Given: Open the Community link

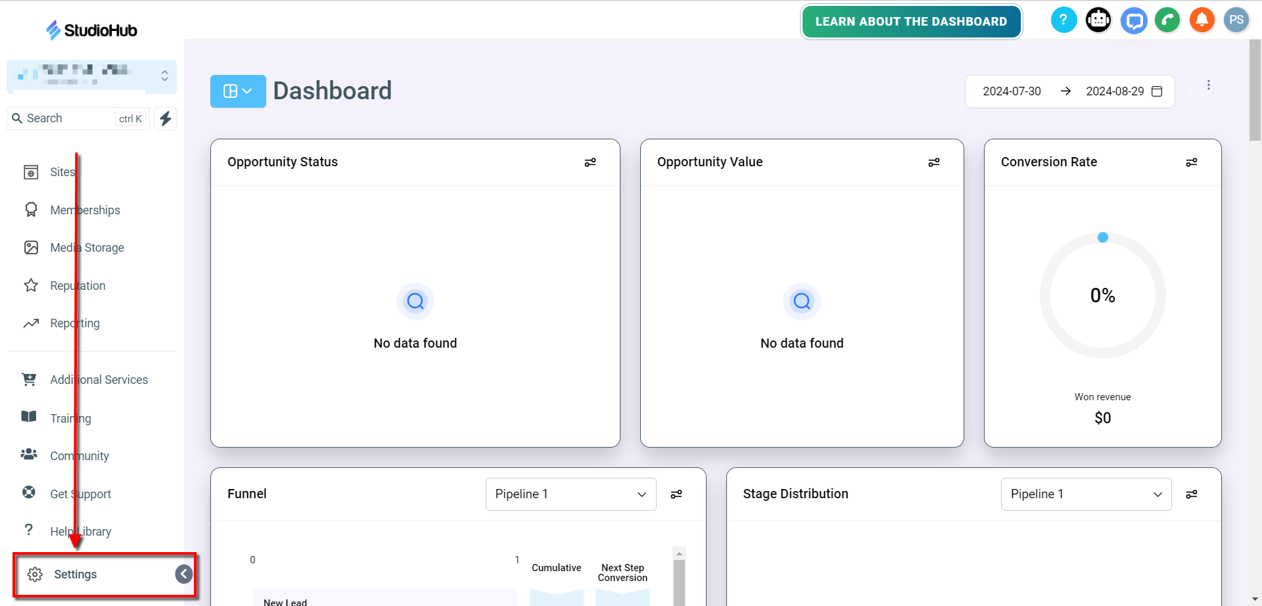Looking at the screenshot, I should click(80, 455).
